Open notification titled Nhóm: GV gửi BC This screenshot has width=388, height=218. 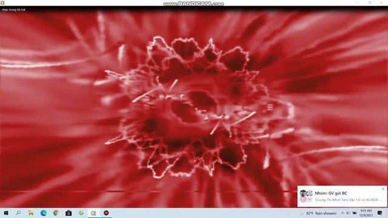click(x=331, y=193)
